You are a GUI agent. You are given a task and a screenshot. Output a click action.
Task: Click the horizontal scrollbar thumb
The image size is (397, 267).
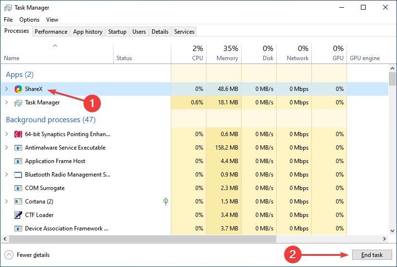[x=142, y=239]
